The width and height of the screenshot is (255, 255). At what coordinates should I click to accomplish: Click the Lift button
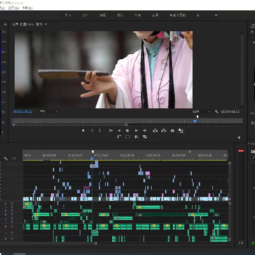[x=155, y=131]
